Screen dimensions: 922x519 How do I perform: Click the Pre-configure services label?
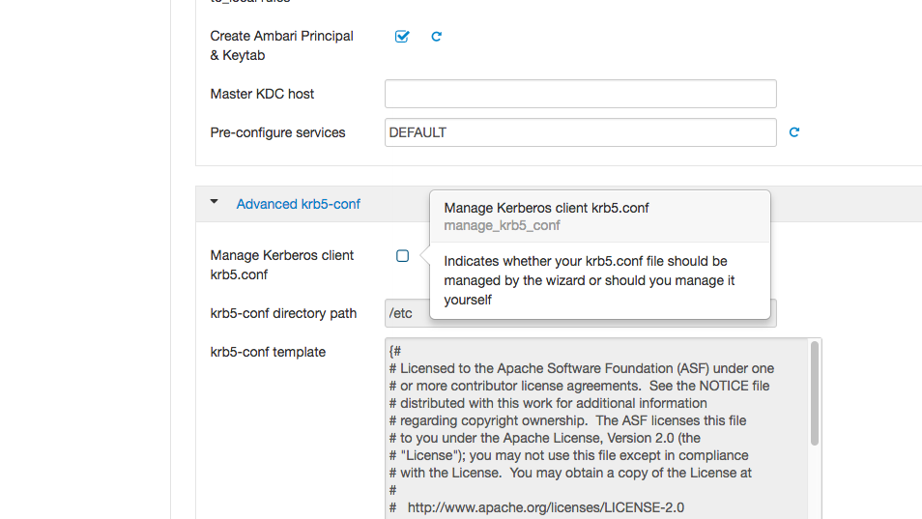277,132
